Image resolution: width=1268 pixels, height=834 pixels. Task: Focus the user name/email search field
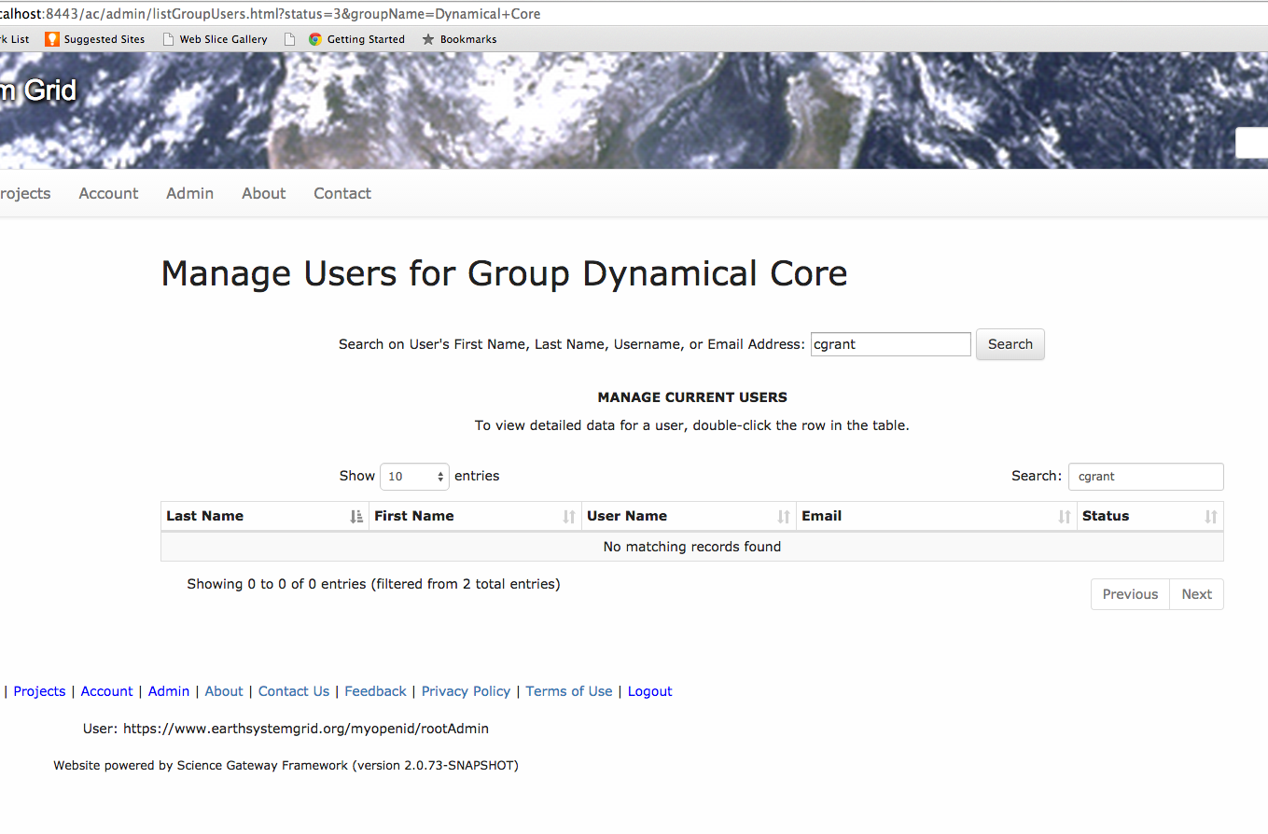pyautogui.click(x=890, y=344)
